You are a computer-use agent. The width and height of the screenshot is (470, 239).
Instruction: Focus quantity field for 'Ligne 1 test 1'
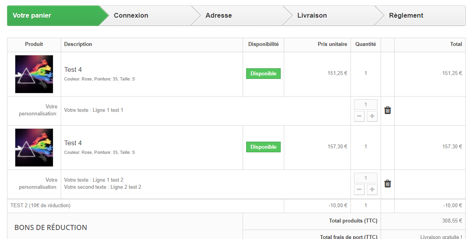tap(365, 104)
